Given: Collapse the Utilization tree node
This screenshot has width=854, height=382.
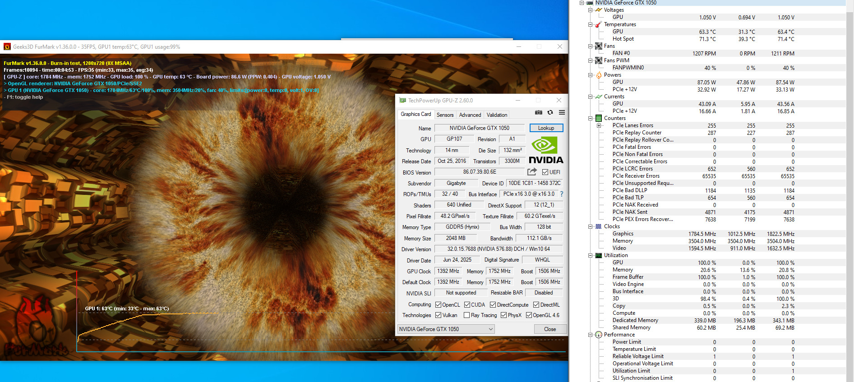Looking at the screenshot, I should (x=590, y=255).
